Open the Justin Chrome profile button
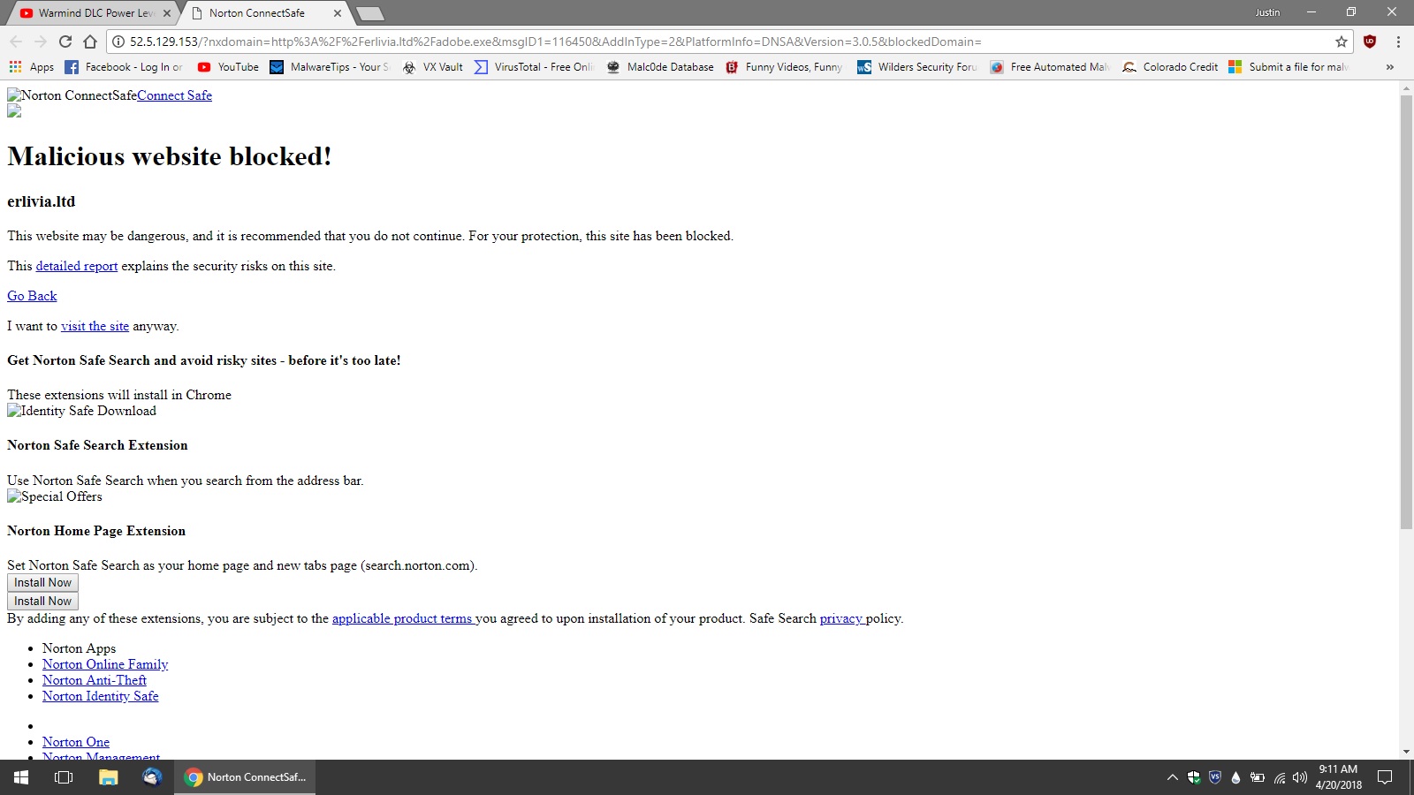Screen dimensions: 1414x795 coord(1267,12)
